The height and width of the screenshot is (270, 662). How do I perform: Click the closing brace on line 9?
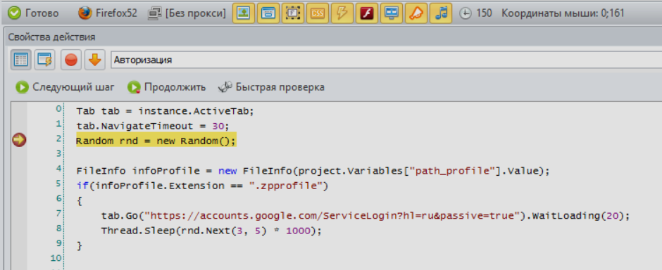click(80, 246)
